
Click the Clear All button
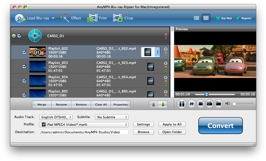pos(101,104)
